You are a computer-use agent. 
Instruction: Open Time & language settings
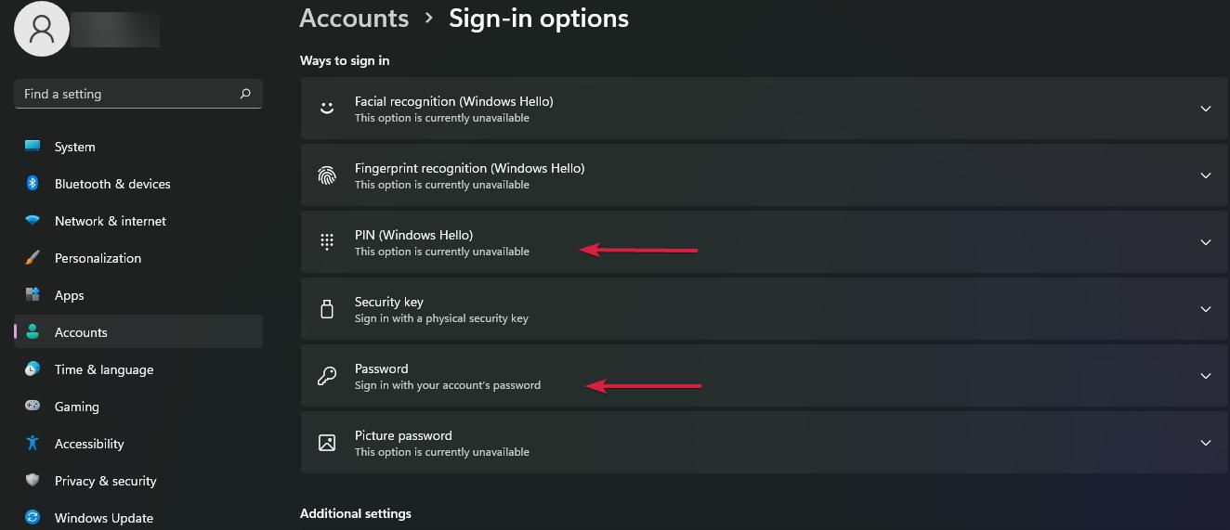[x=103, y=369]
